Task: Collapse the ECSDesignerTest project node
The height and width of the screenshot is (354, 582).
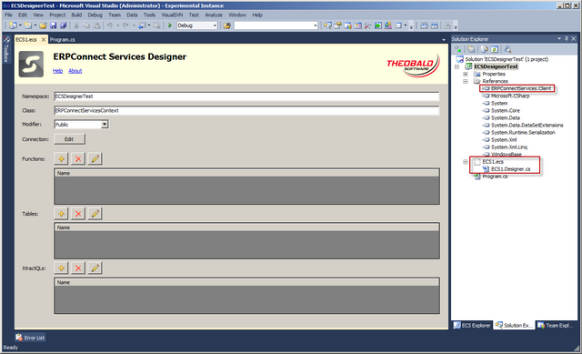Action: tap(457, 66)
